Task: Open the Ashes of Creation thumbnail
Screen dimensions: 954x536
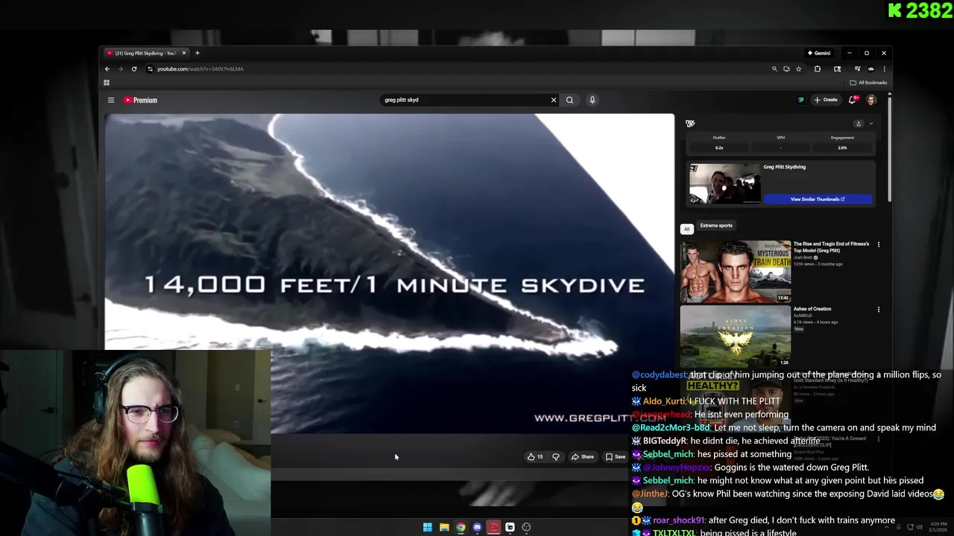Action: click(735, 336)
